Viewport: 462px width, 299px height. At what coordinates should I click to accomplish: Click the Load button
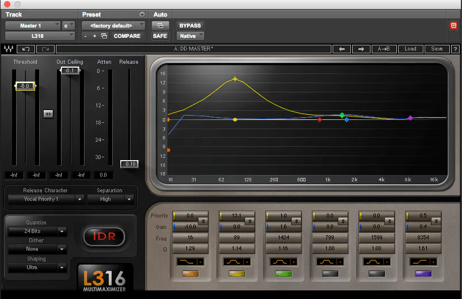click(x=410, y=49)
